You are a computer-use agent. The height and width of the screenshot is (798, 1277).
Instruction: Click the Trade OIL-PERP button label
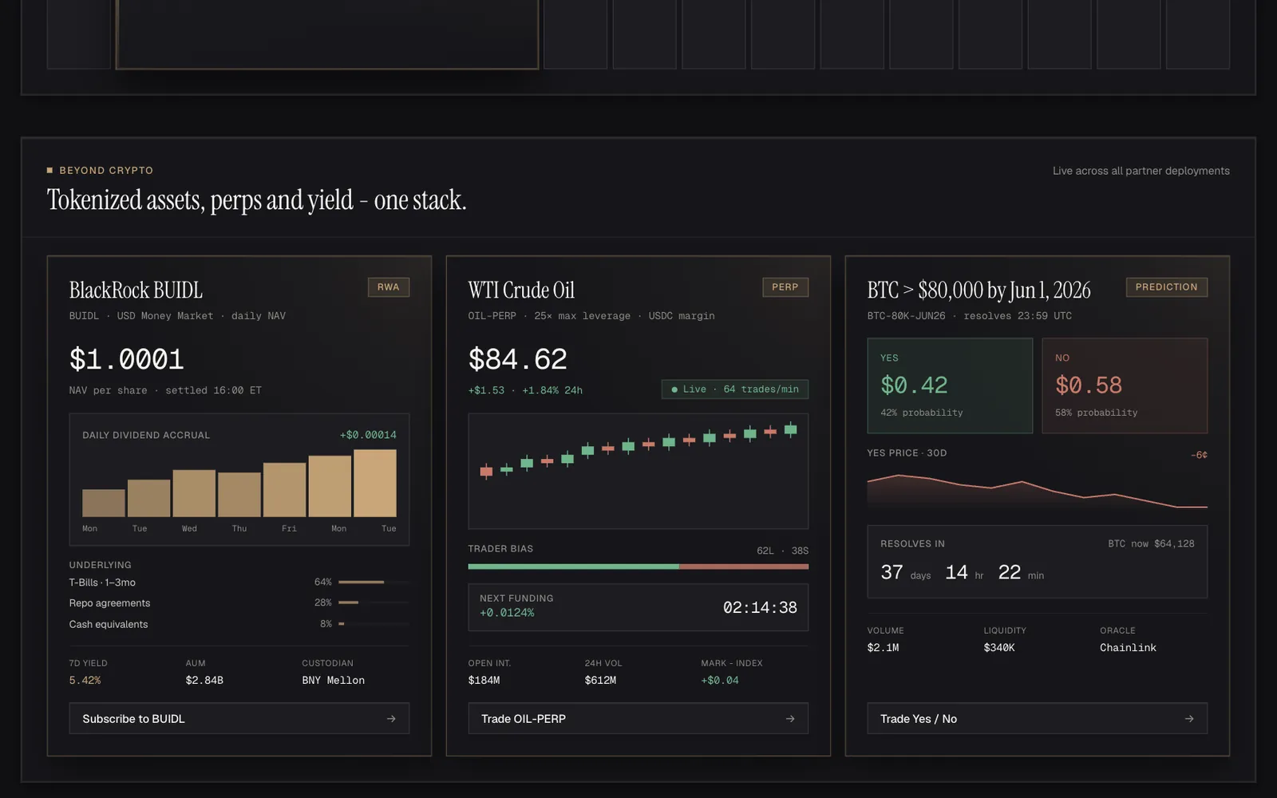(x=524, y=719)
